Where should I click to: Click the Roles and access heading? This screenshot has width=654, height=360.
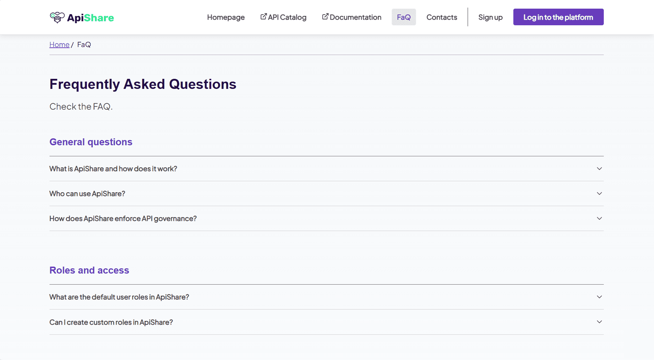[89, 270]
